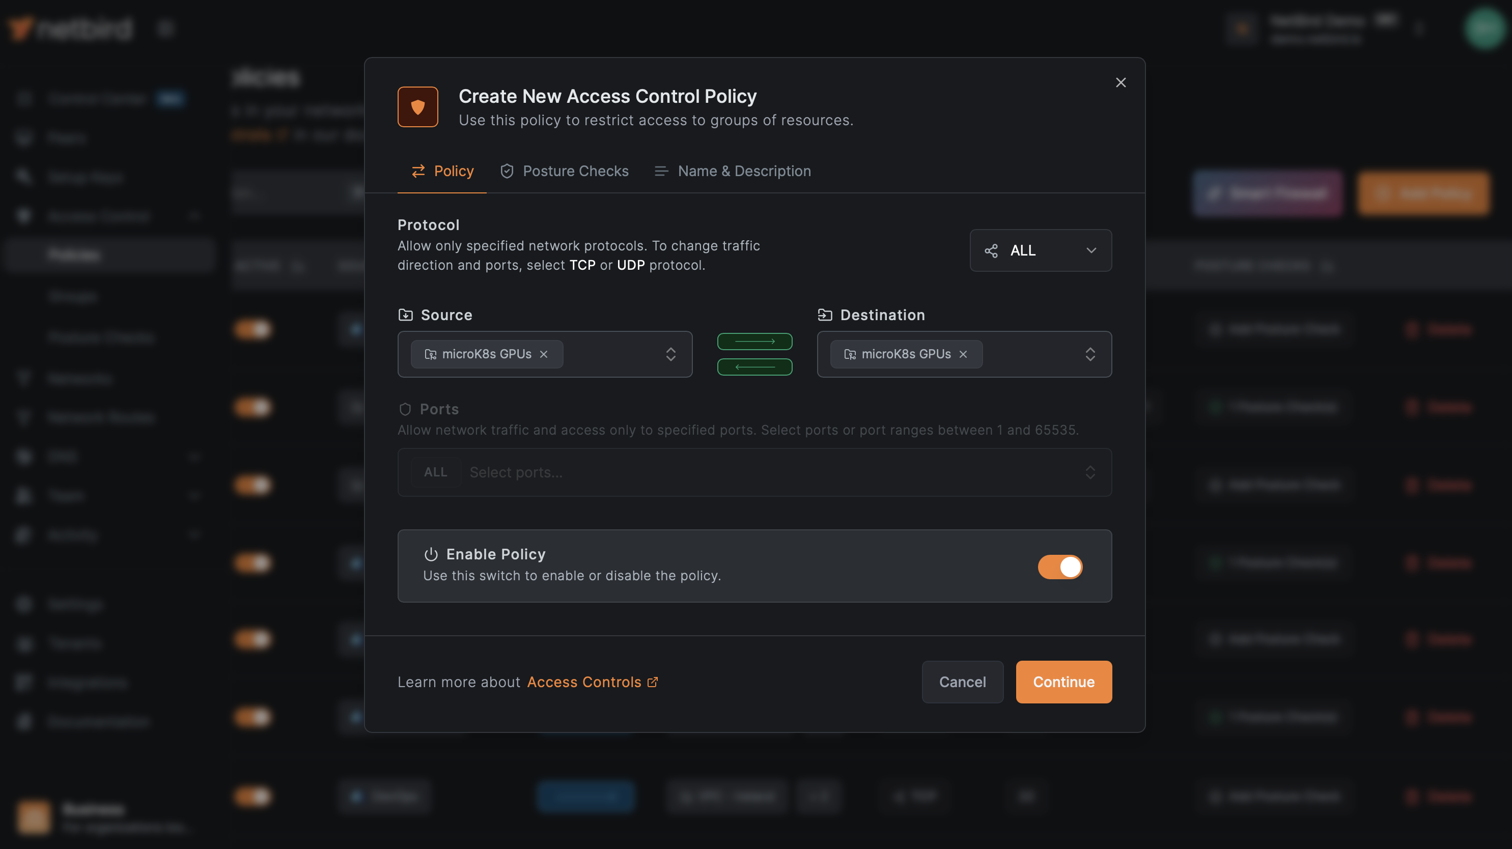This screenshot has width=1512, height=849.
Task: Remove microK8s GPUs from Destination
Action: point(963,354)
